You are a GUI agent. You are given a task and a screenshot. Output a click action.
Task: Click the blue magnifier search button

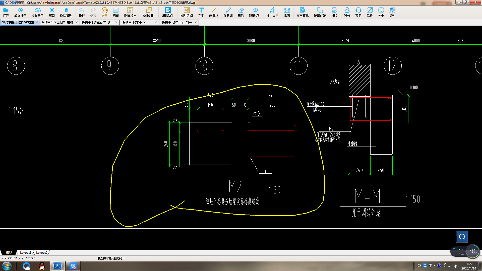click(462, 237)
